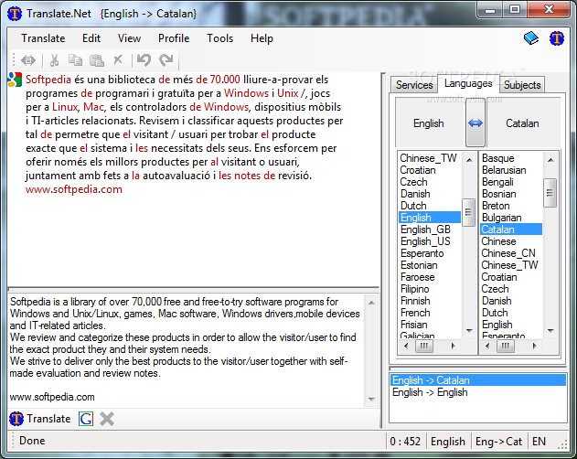The image size is (577, 459).
Task: Open the View menu
Action: (129, 38)
